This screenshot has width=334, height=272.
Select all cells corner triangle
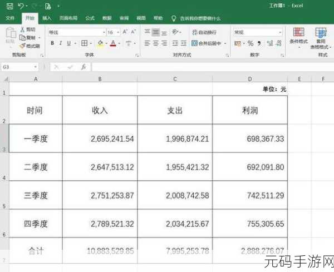point(5,79)
